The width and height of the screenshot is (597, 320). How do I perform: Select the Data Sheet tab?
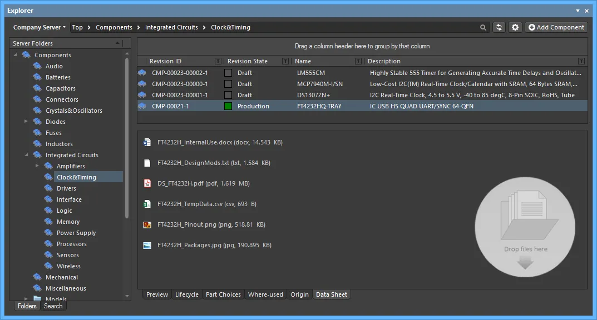click(332, 294)
